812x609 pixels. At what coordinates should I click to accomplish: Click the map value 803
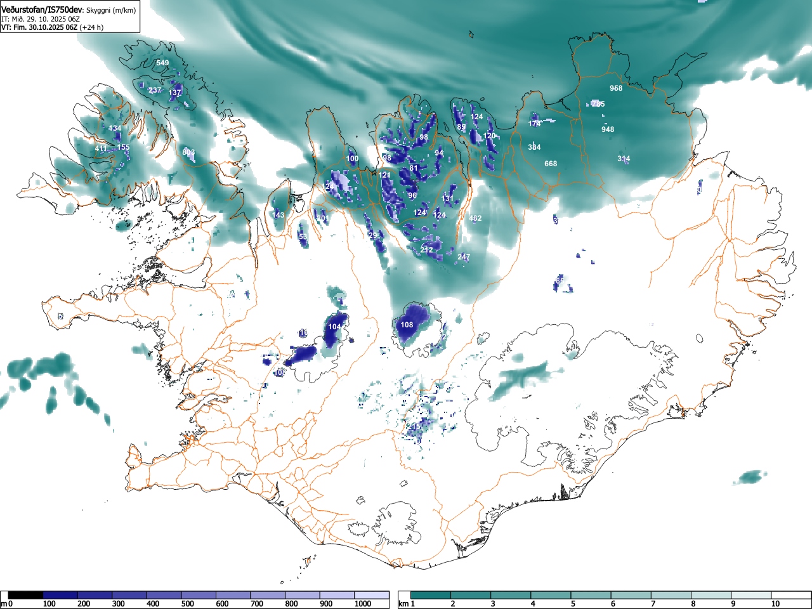[x=188, y=152]
